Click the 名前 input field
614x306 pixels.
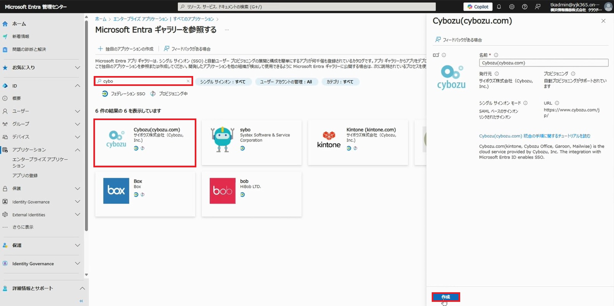544,63
